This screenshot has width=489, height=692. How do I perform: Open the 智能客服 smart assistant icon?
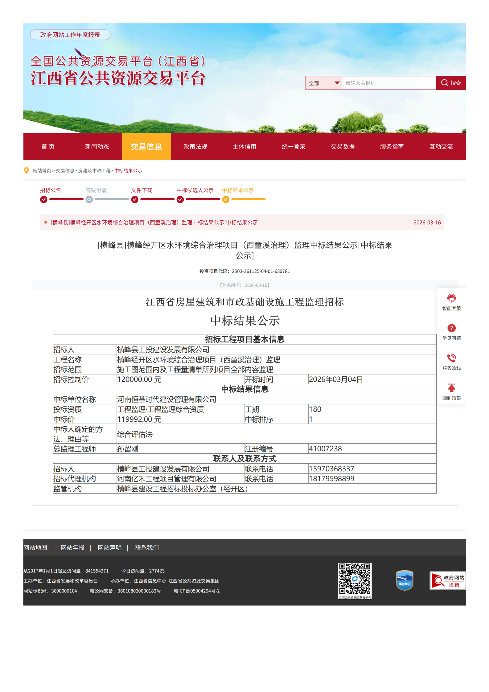click(x=451, y=298)
